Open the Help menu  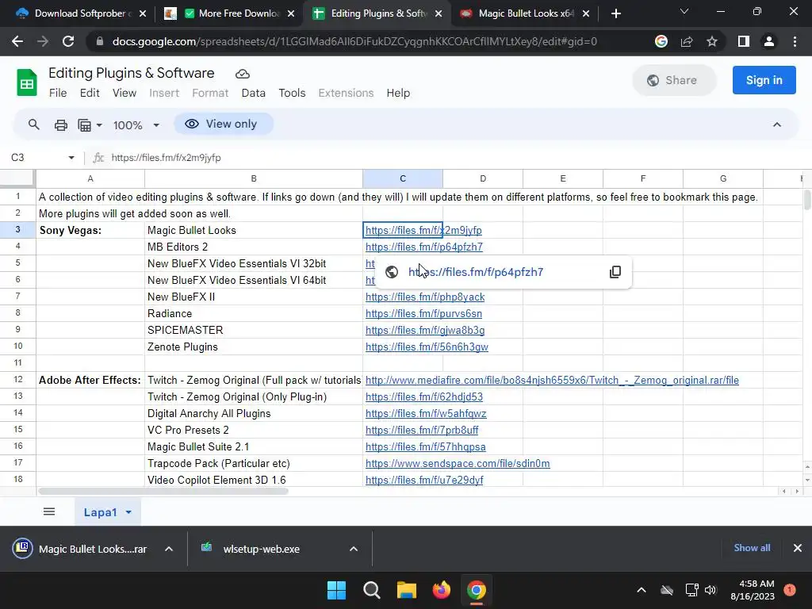pyautogui.click(x=398, y=93)
